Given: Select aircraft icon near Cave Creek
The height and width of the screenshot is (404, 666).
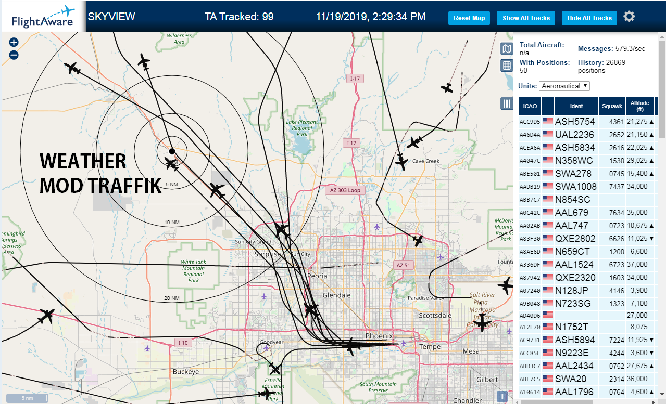Looking at the screenshot, I should point(401,162).
